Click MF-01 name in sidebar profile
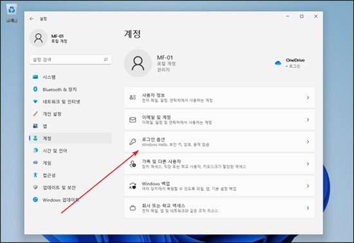The width and height of the screenshot is (354, 243). [x=57, y=36]
